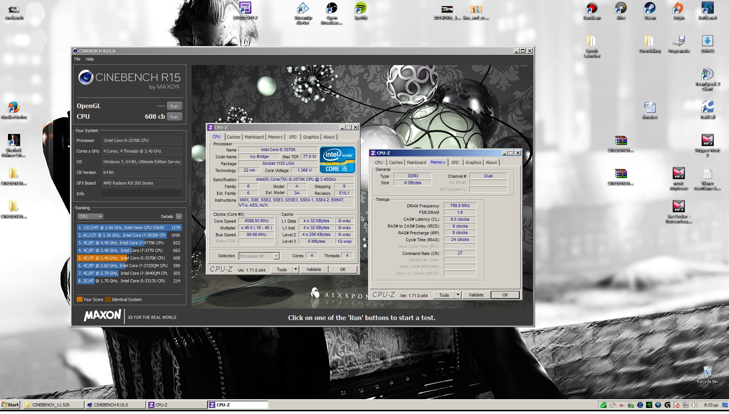Open Mozilla Firefox desktop icon
The height and width of the screenshot is (414, 729).
[14, 110]
